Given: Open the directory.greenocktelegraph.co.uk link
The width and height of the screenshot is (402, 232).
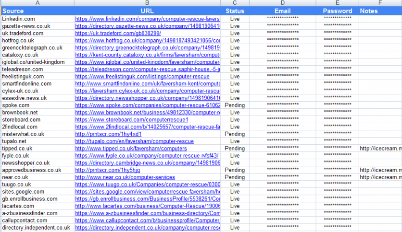Looking at the screenshot, I should point(148,47).
